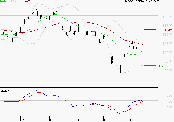
Task: Click the dark red MA50 legend line swatch
Action: (32, 1)
